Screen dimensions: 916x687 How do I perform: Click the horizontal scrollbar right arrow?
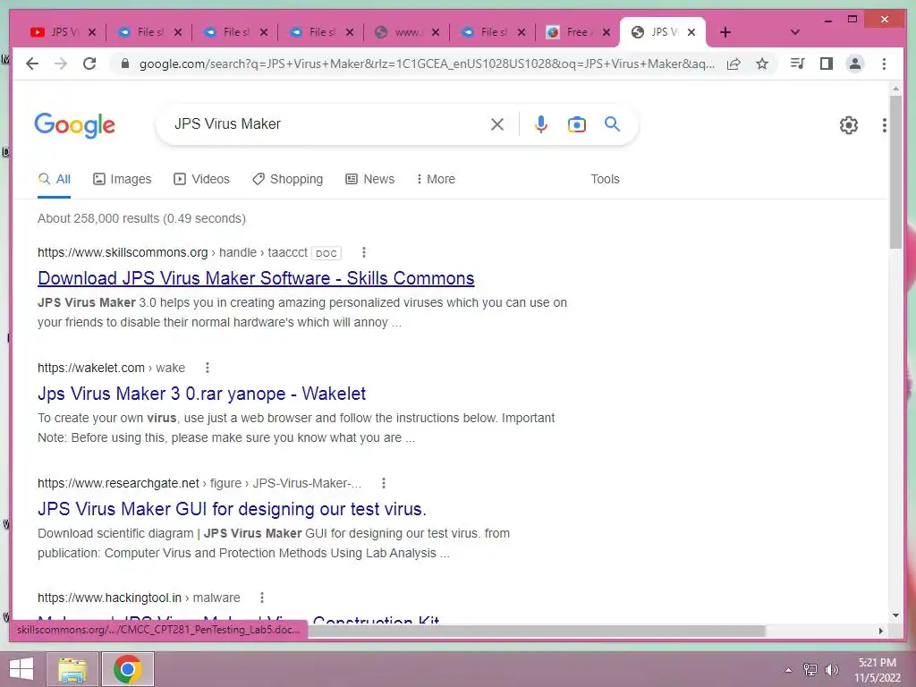881,631
